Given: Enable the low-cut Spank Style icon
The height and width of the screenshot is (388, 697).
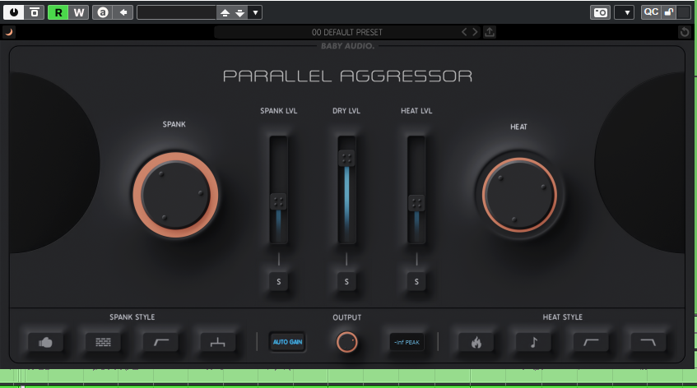Looking at the screenshot, I should pos(160,342).
